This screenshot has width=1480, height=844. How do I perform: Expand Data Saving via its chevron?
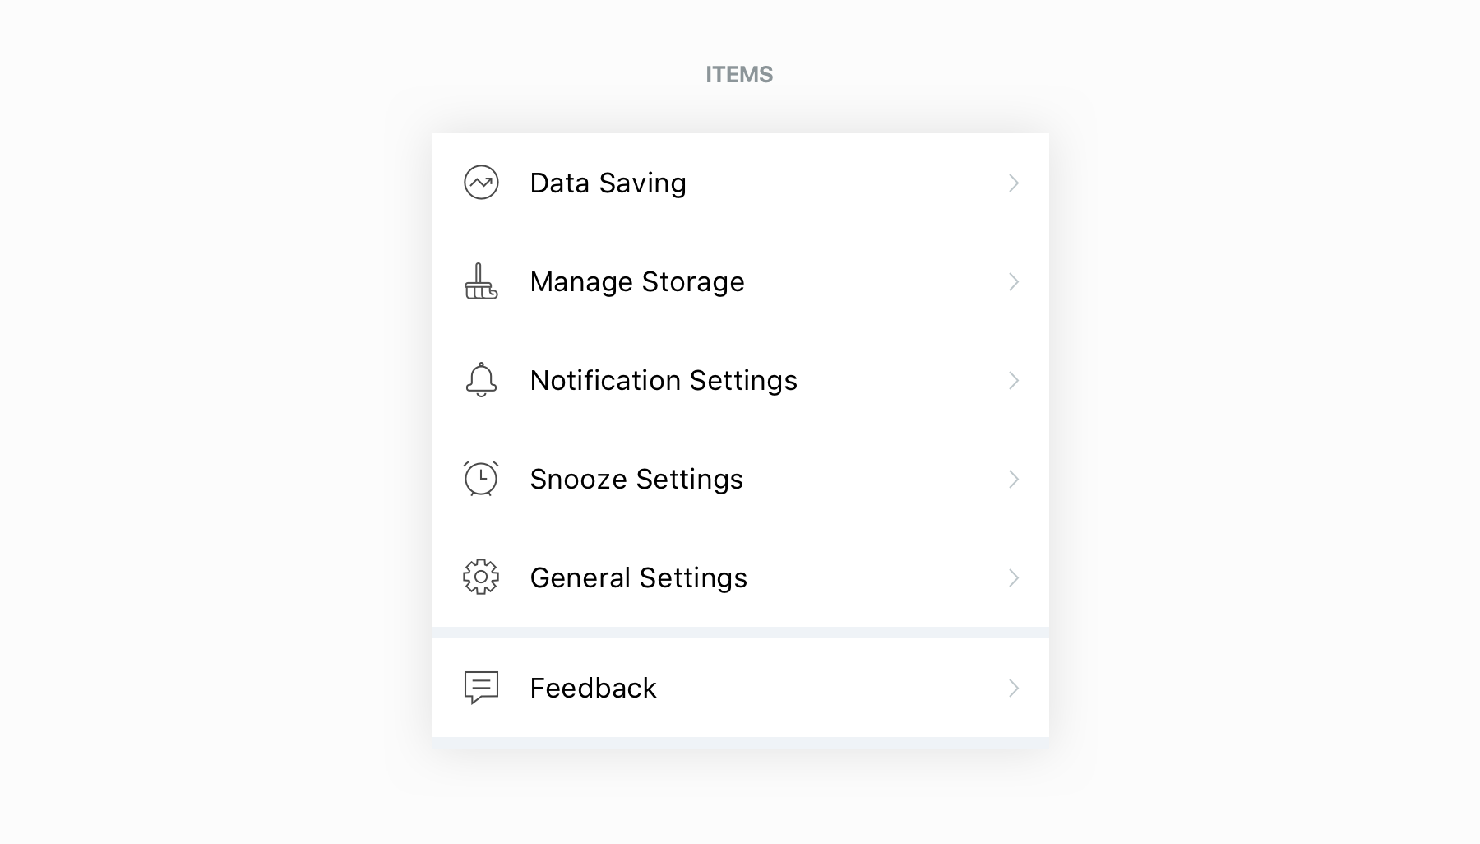coord(1014,183)
